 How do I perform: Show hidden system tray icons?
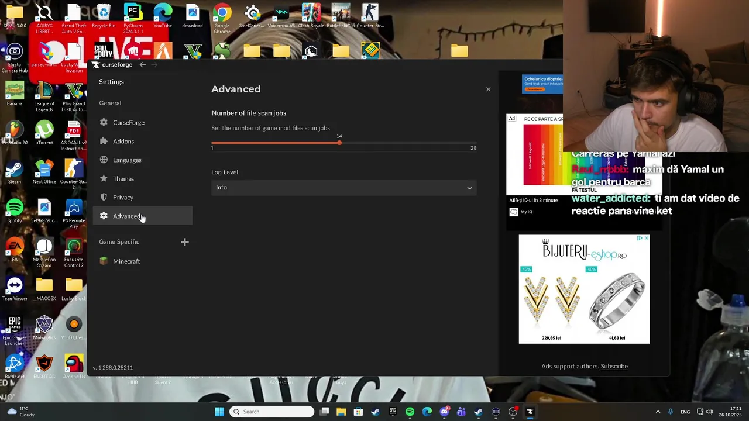tap(658, 412)
